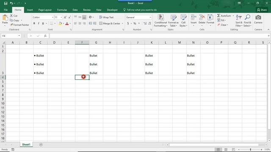The width and height of the screenshot is (271, 152).
Task: Enable Wrap Text
Action: pos(106,17)
